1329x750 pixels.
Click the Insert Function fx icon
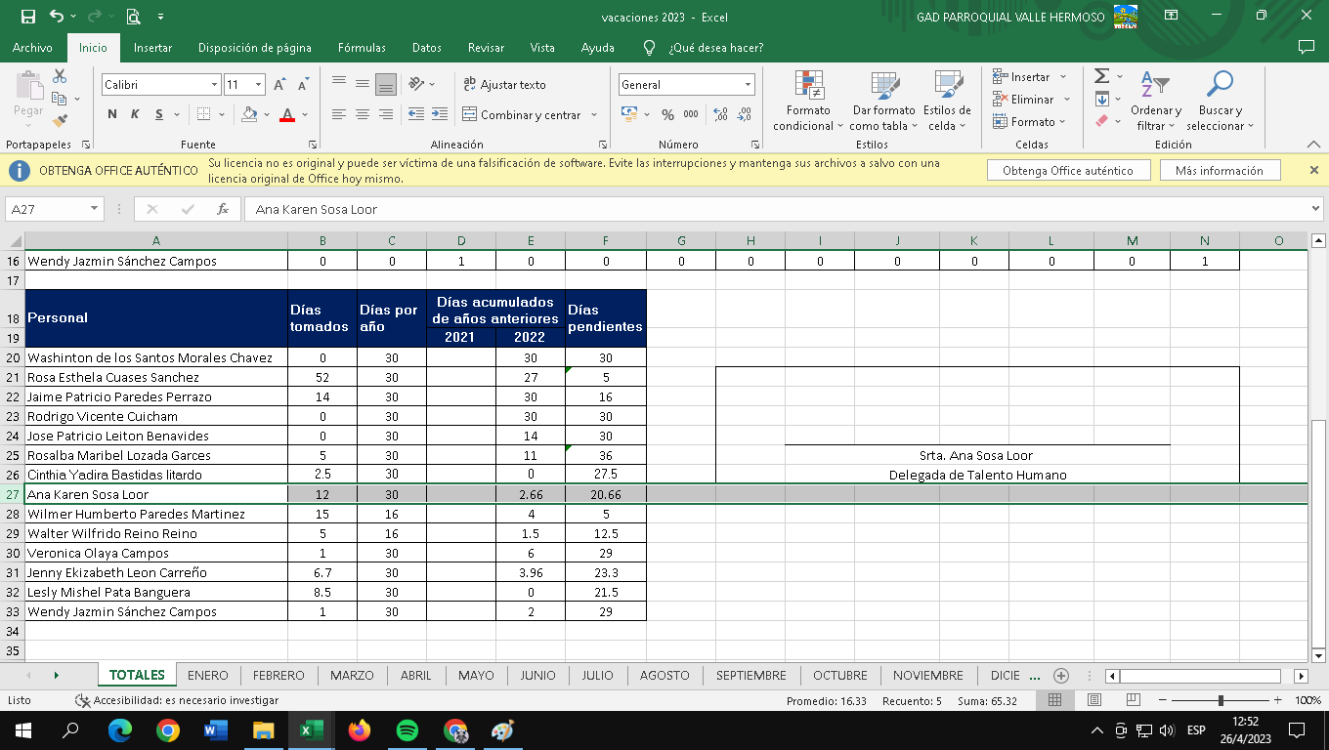223,209
